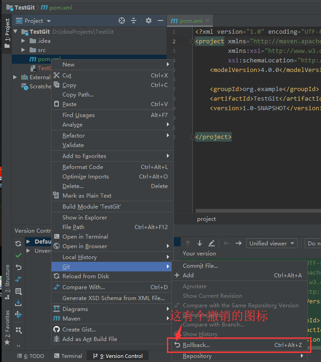Viewport: 321px width, 362px height.
Task: Open the Maven submenu
Action: (112, 319)
